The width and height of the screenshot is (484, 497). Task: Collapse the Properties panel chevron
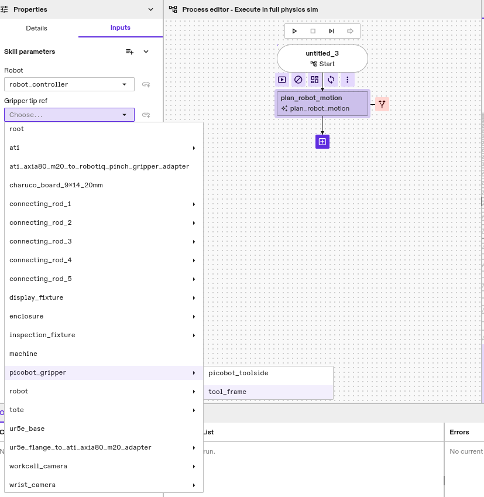tap(151, 9)
